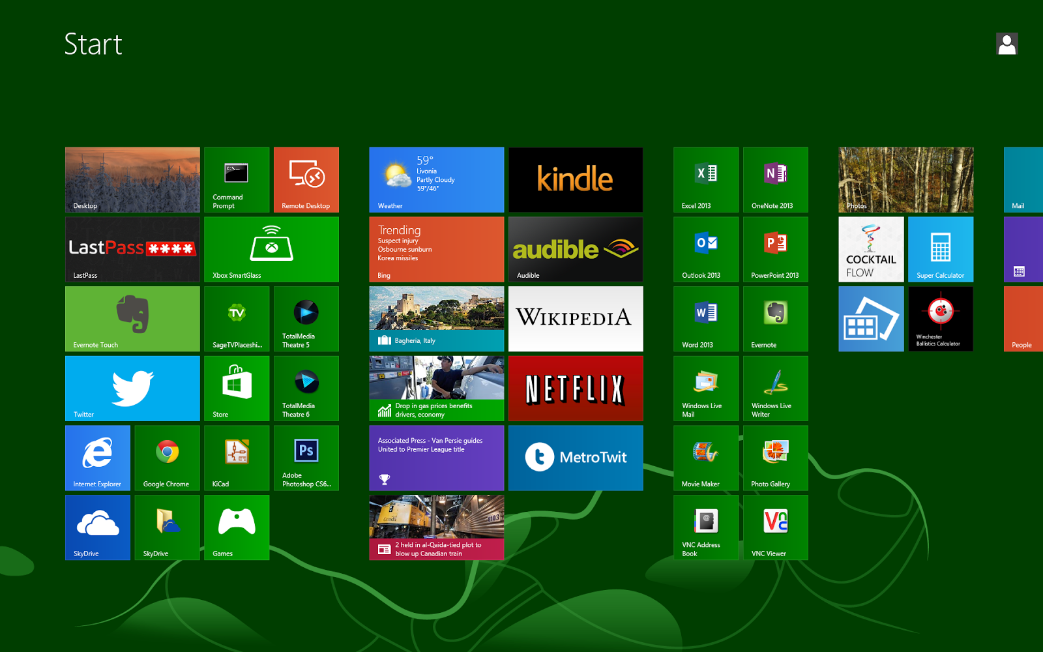The image size is (1043, 652).
Task: Open the LastPass tile
Action: pyautogui.click(x=132, y=249)
